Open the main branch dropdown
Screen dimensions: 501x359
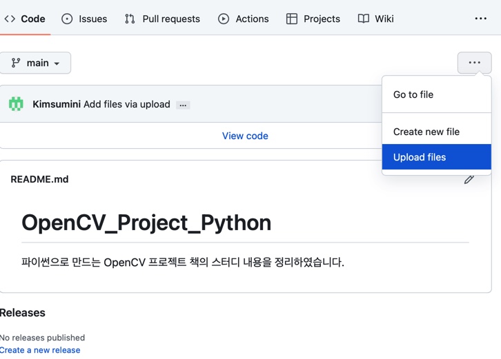(35, 63)
